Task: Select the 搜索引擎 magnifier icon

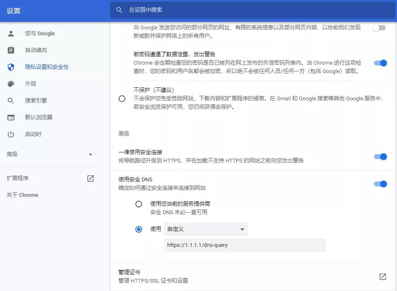Action: pos(10,100)
